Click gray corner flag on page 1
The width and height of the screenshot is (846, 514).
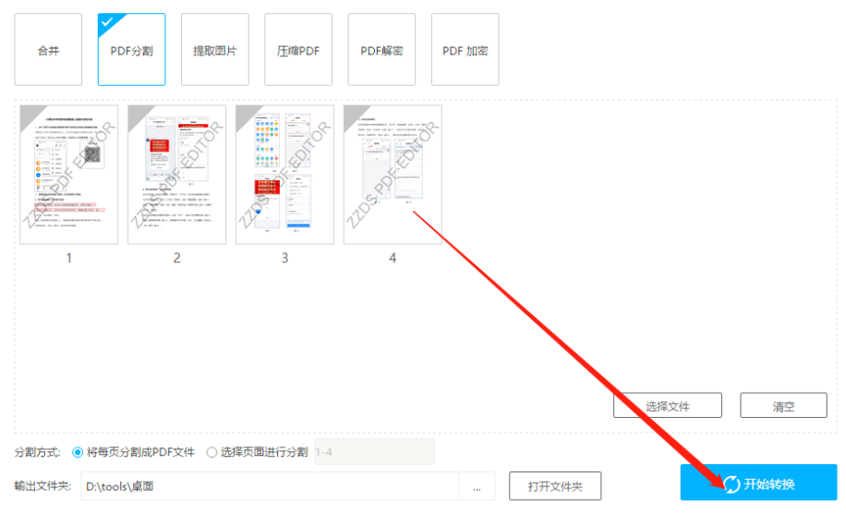(31, 116)
